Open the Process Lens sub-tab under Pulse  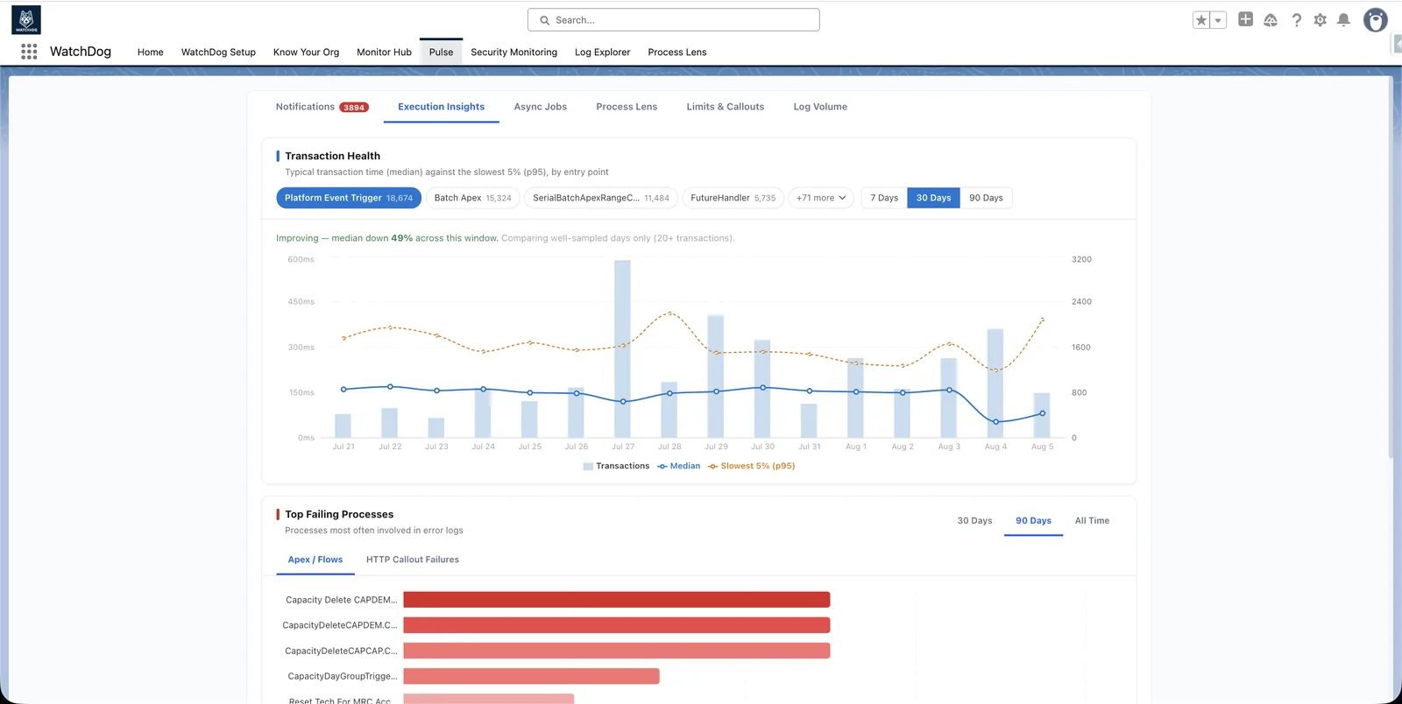tap(627, 107)
